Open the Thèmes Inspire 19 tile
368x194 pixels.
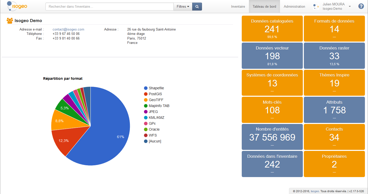(334, 83)
